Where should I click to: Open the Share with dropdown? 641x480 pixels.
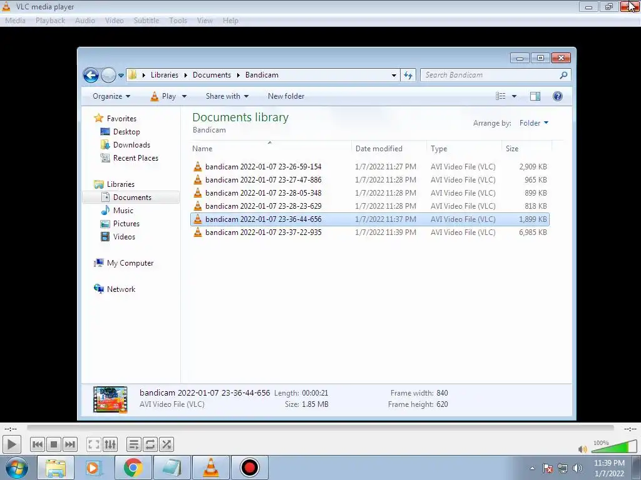pos(227,96)
